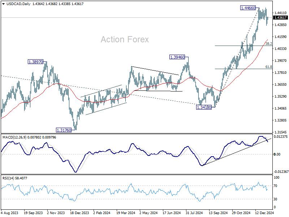The image size is (289, 217).
Task: Click the 2 May 2024 date label
Action: pos(148,213)
